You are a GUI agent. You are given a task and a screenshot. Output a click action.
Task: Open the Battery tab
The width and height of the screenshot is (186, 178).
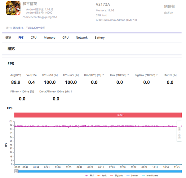coord(100,38)
